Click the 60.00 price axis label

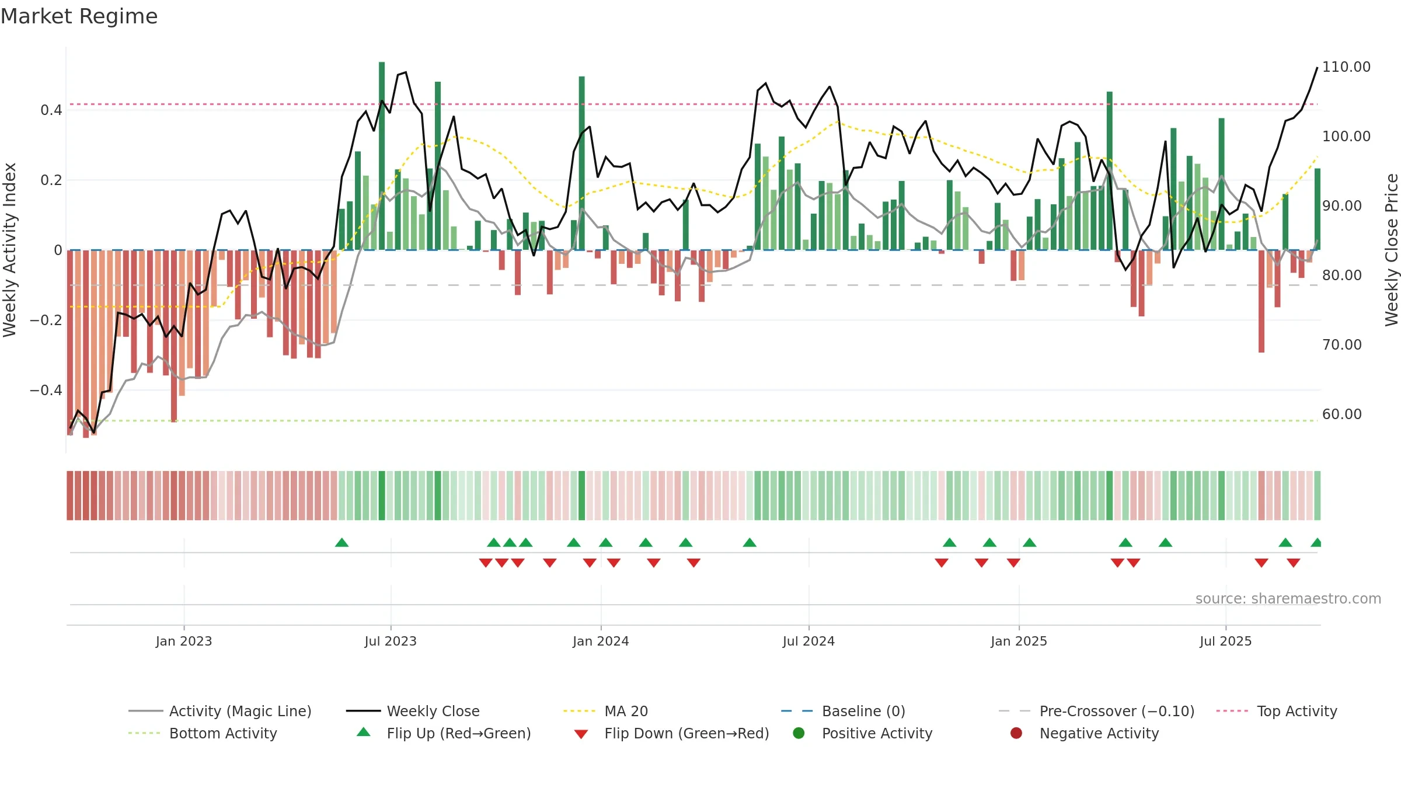tap(1342, 414)
